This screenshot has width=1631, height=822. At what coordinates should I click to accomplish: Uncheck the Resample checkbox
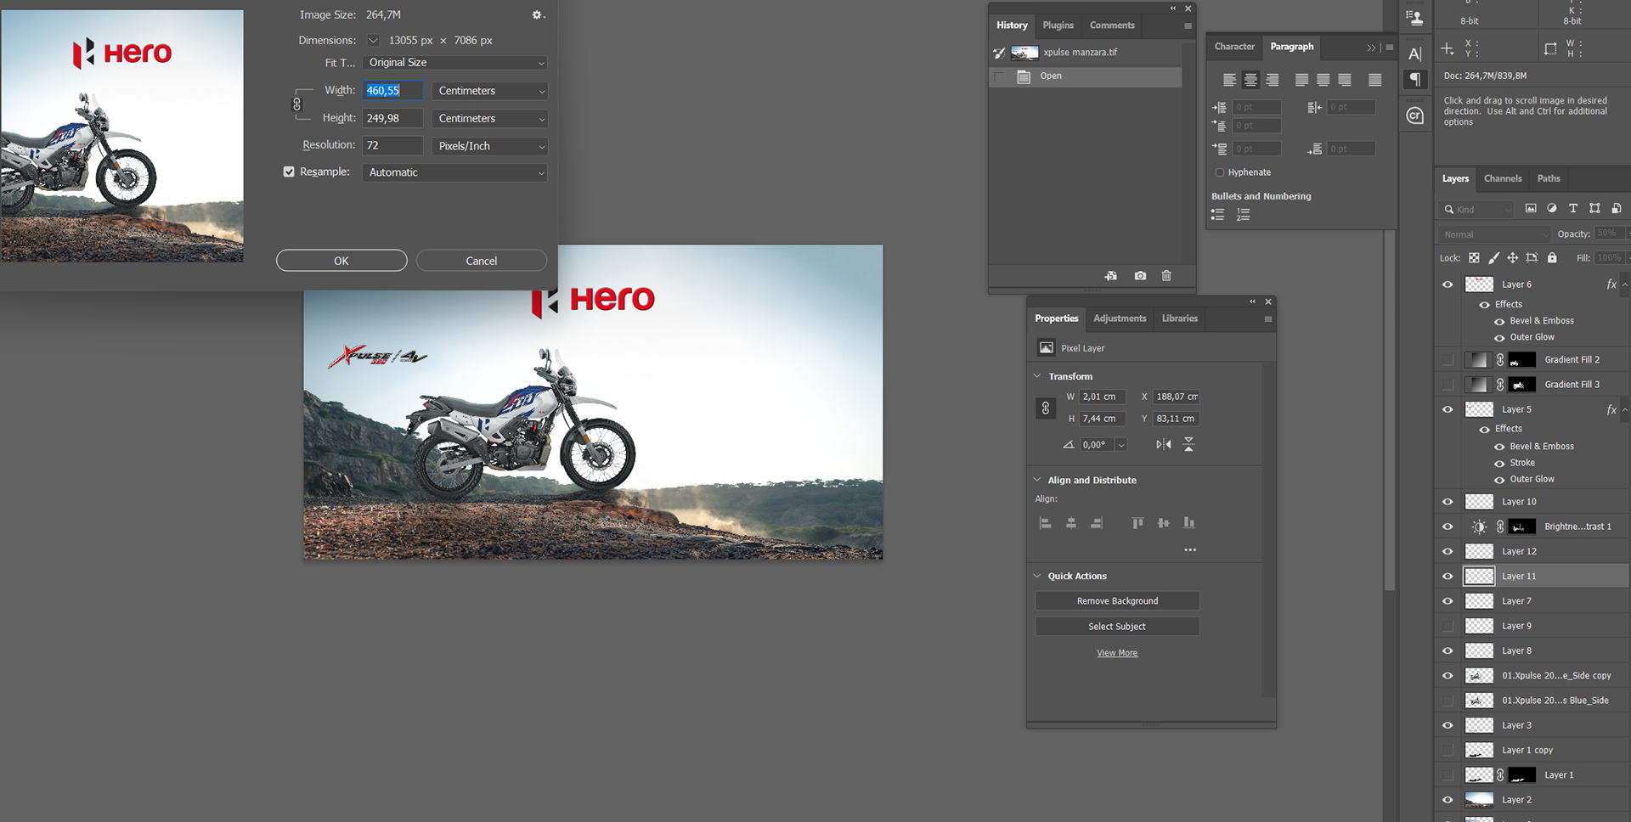(289, 172)
